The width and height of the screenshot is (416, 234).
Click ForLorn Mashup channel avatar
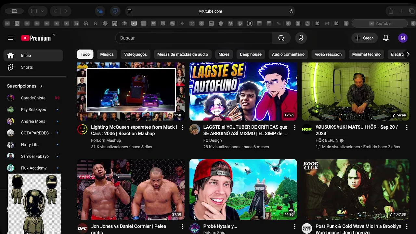[83, 130]
